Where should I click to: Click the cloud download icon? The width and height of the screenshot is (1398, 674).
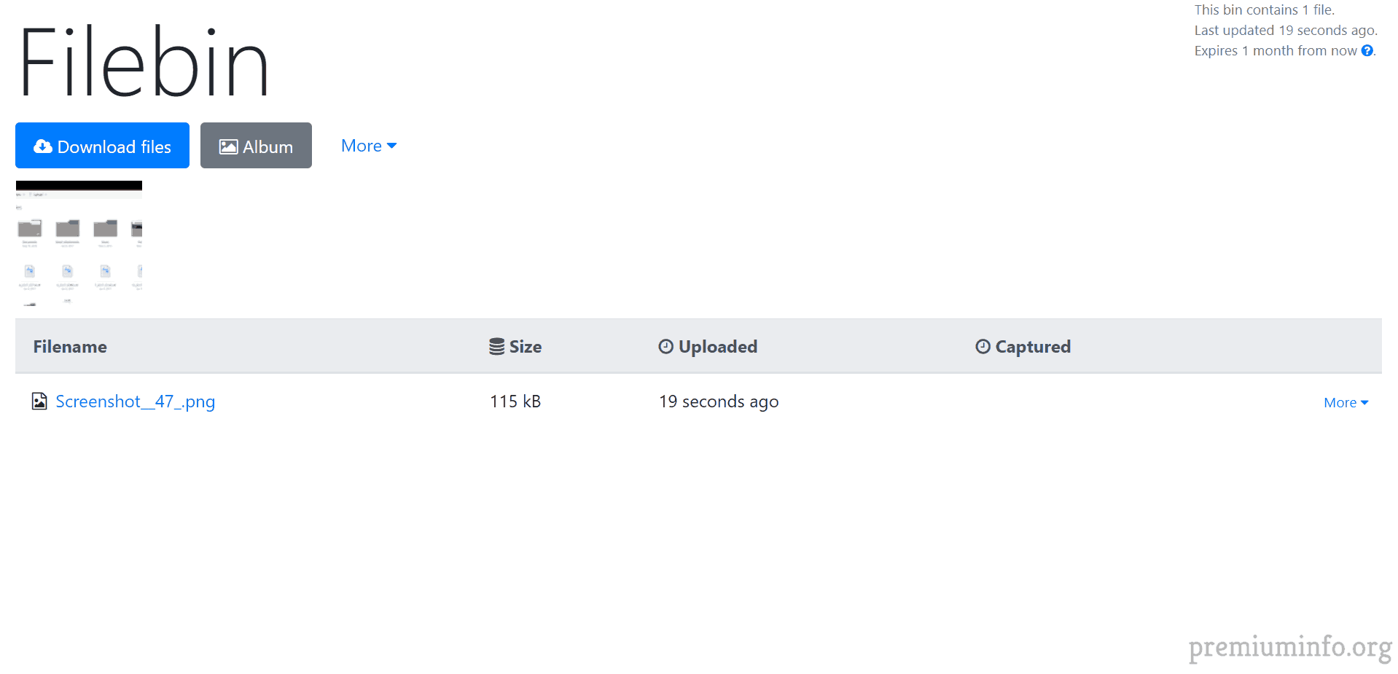pyautogui.click(x=43, y=146)
